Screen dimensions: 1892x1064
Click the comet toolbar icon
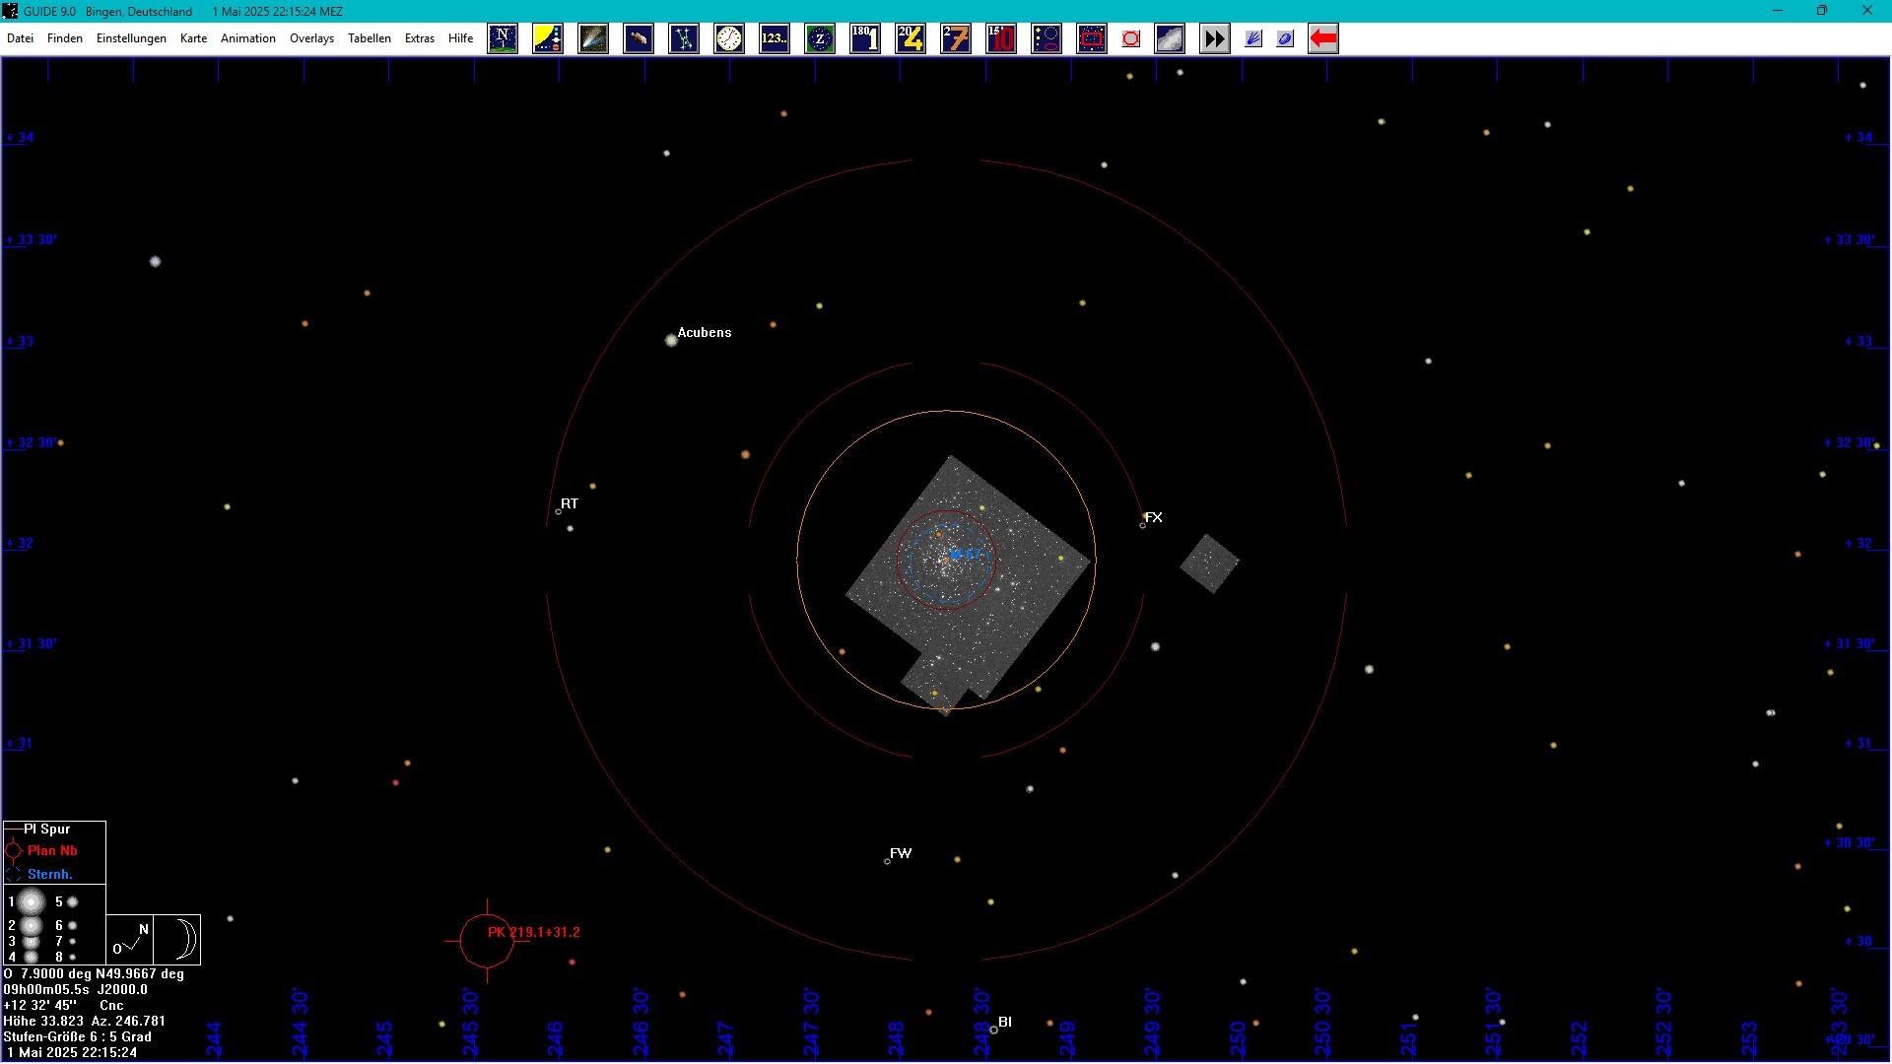point(593,39)
